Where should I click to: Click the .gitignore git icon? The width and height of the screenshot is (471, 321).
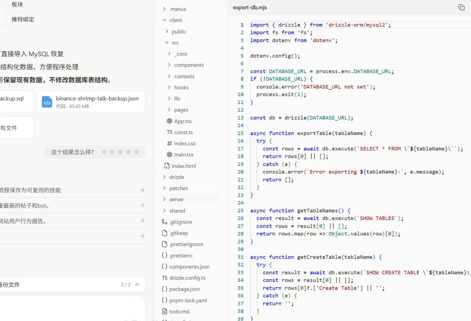pos(164,222)
